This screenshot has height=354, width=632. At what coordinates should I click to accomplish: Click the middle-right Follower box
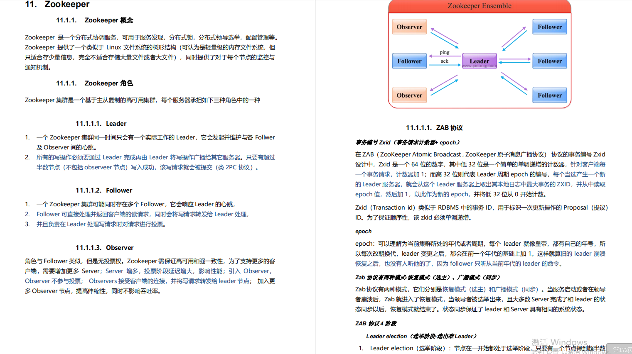coord(549,61)
